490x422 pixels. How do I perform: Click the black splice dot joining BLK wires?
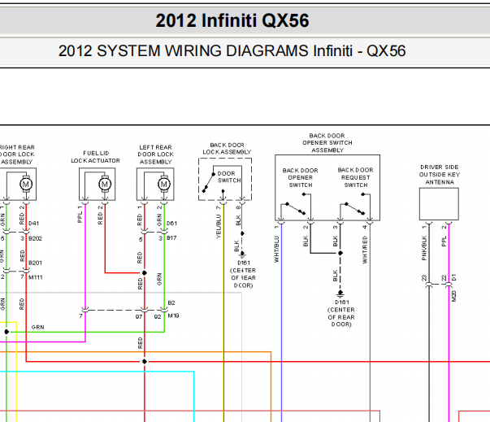(340, 253)
